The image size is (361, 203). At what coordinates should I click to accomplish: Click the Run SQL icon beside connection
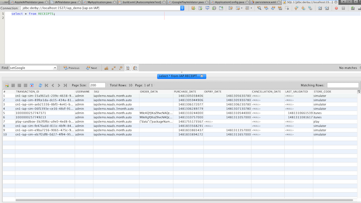[x=193, y=8]
